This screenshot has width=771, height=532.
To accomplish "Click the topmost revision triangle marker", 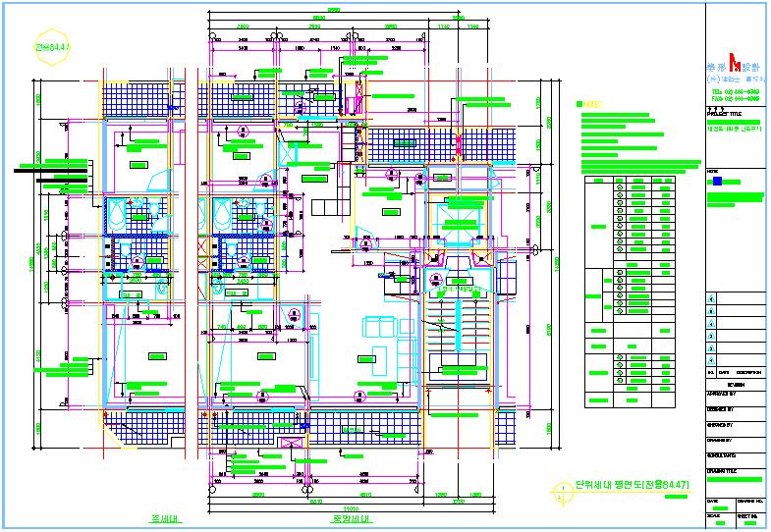I will [711, 296].
